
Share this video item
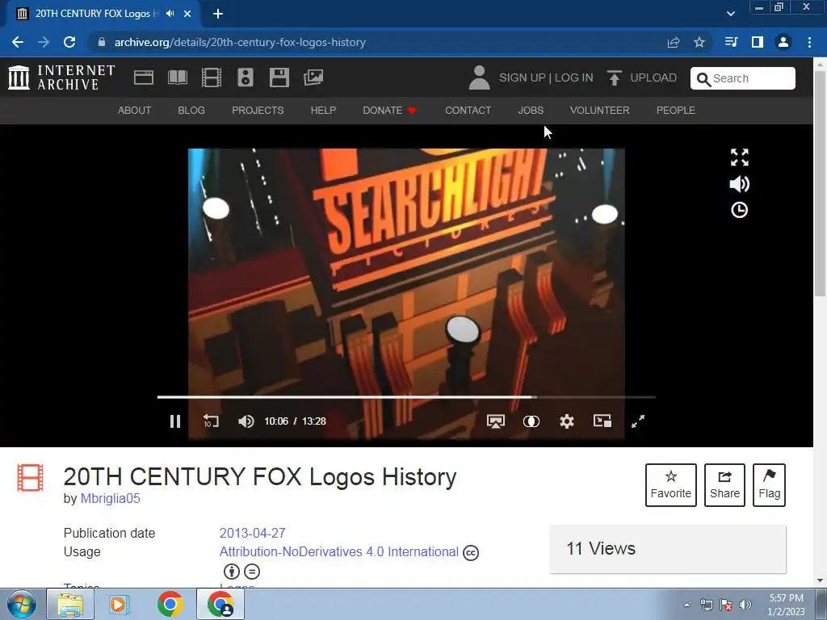(724, 485)
